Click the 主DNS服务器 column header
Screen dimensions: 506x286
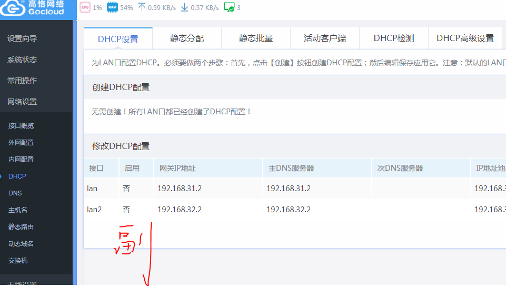[317, 168]
